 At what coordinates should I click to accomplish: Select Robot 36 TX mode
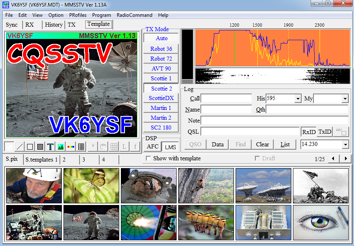161,49
